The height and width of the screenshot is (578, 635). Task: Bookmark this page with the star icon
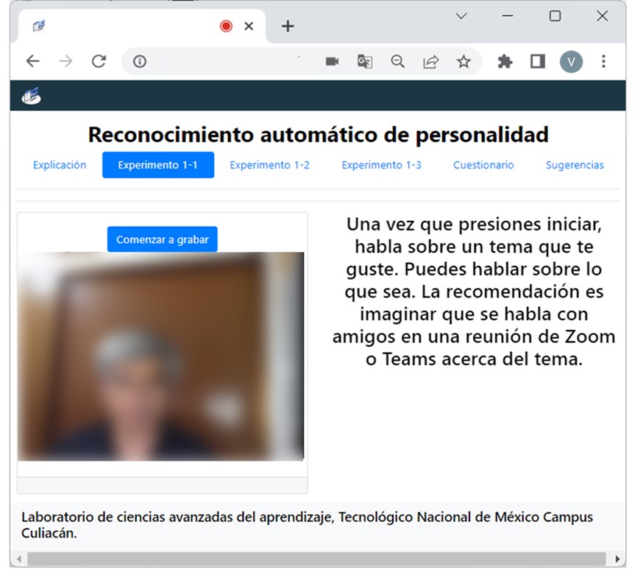click(464, 61)
